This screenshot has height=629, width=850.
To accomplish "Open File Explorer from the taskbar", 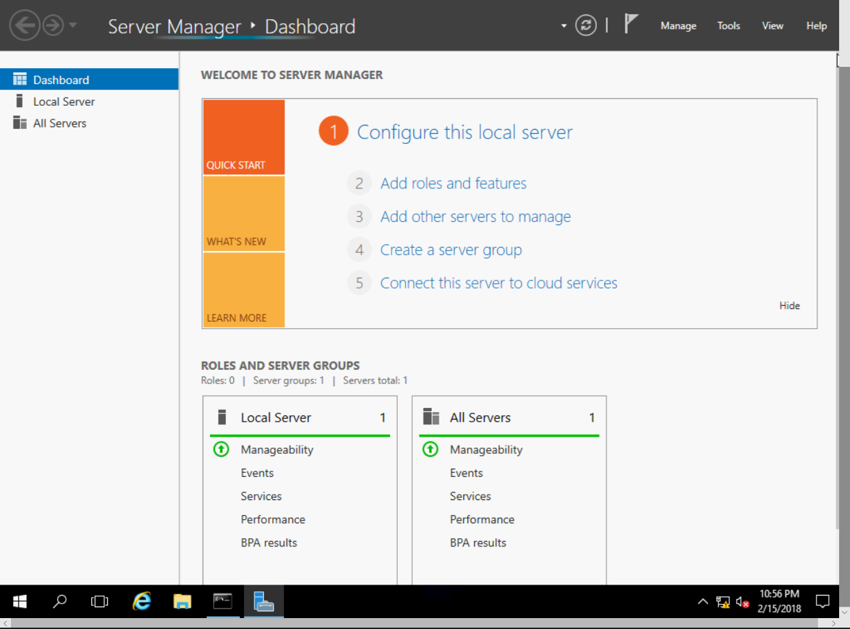I will (x=182, y=601).
